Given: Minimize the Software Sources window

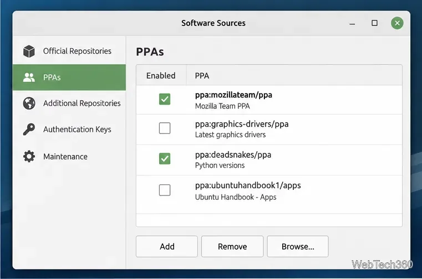Looking at the screenshot, I should 352,24.
